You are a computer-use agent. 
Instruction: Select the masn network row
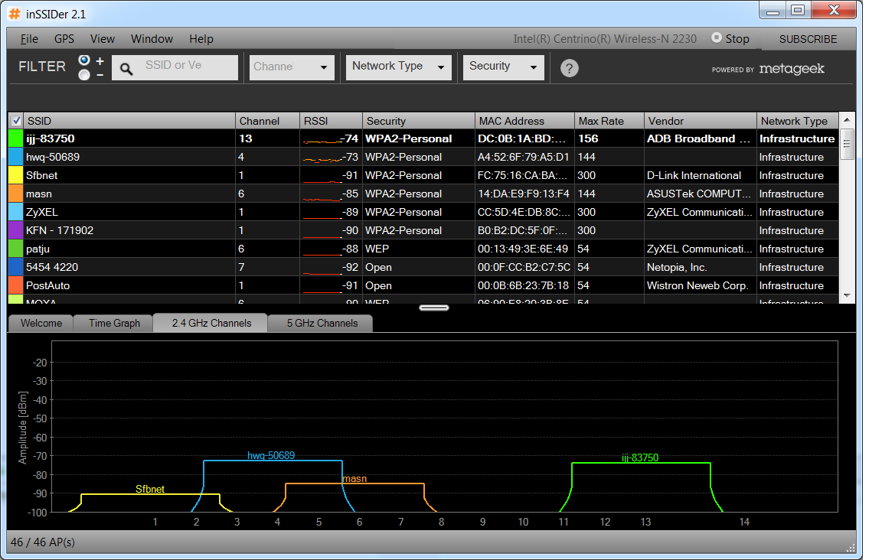click(423, 194)
